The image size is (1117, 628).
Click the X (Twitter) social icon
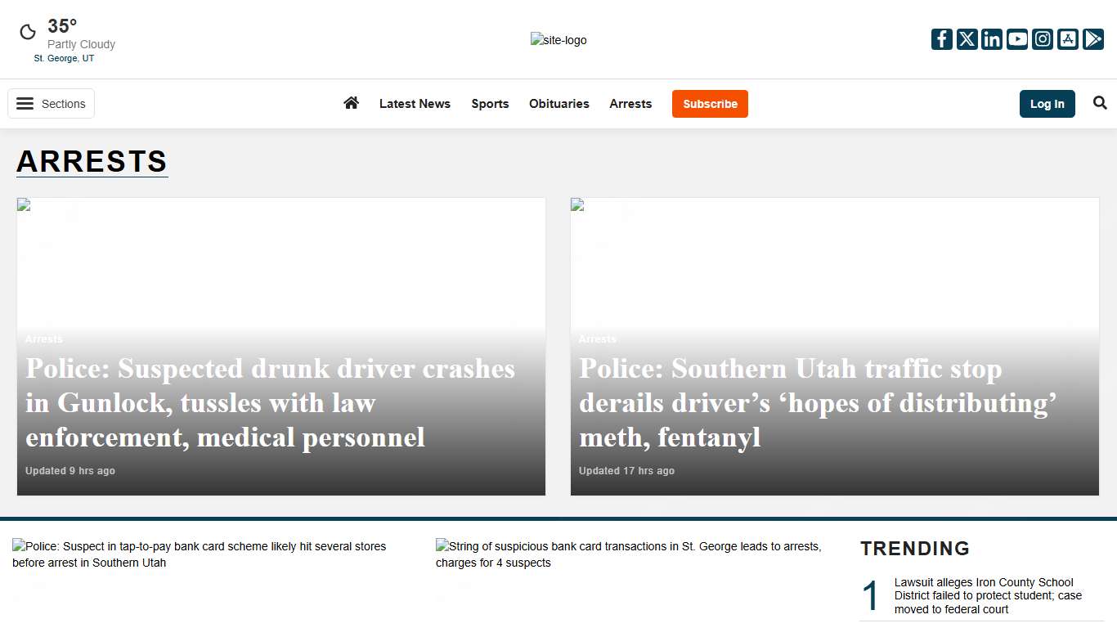point(967,39)
